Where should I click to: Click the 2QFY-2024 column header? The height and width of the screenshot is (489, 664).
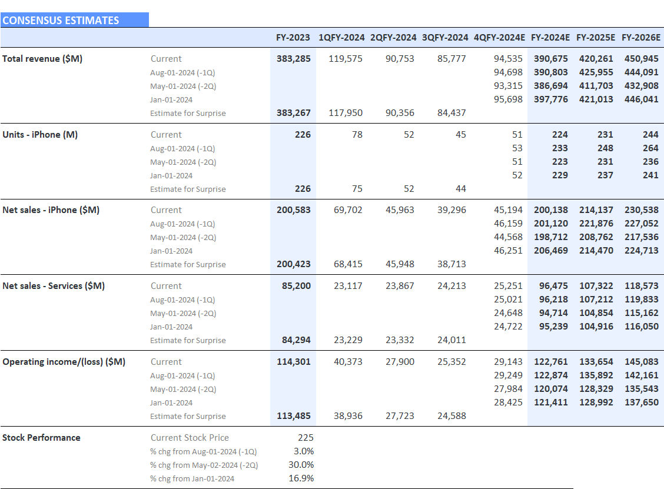click(x=393, y=38)
